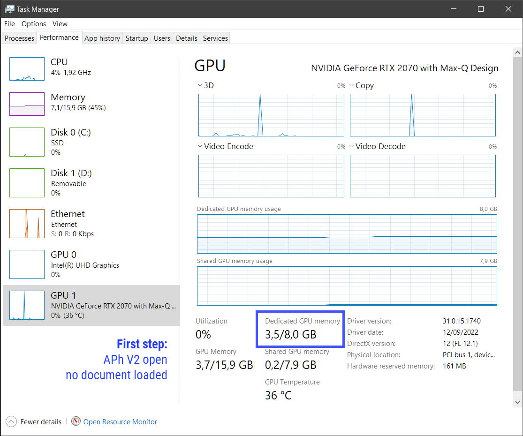Collapse the Copy engine graph
This screenshot has height=436, width=523.
pos(351,85)
